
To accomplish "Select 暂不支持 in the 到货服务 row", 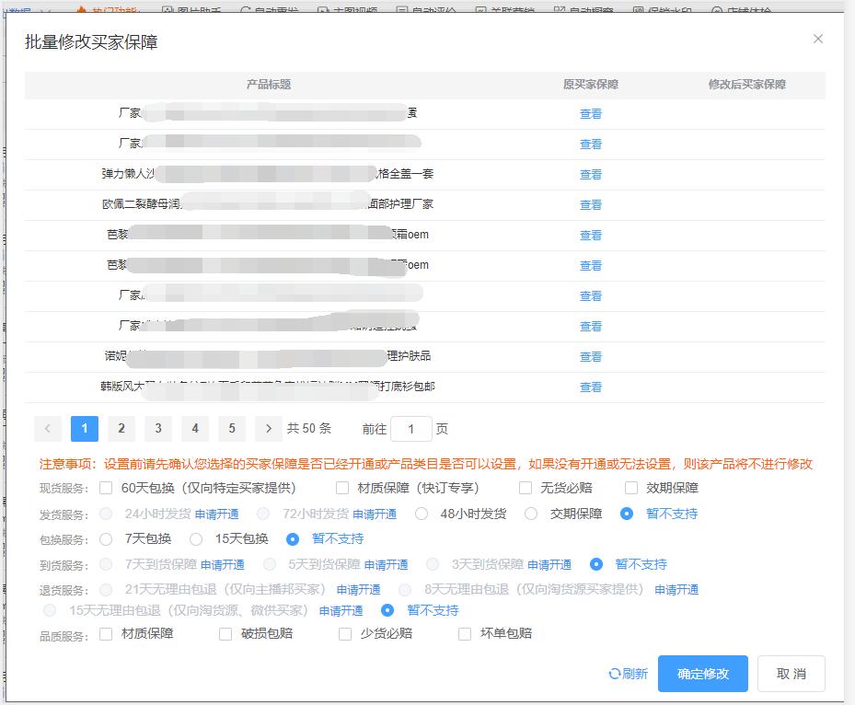I will (x=596, y=564).
